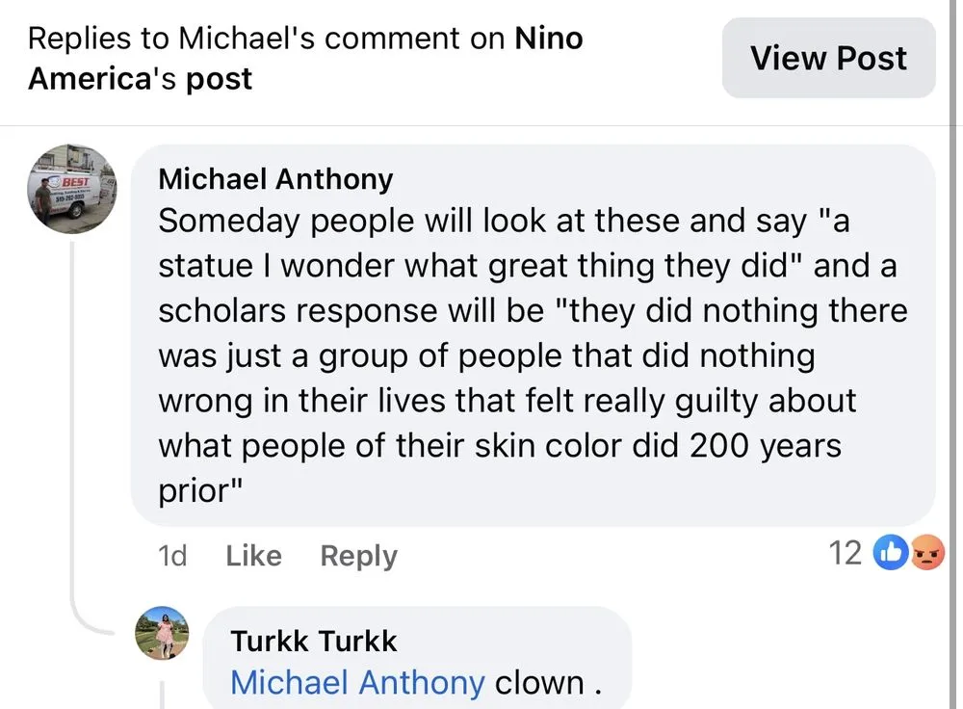Click the thread line left of Michael's comment
The height and width of the screenshot is (709, 963).
coord(71,433)
